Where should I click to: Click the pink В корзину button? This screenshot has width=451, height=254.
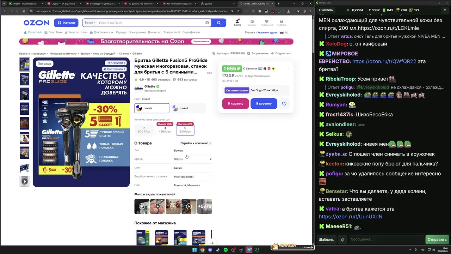click(x=235, y=104)
